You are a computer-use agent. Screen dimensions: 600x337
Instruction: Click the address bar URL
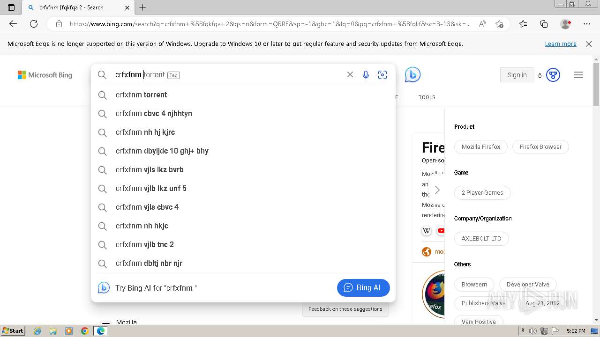(270, 24)
